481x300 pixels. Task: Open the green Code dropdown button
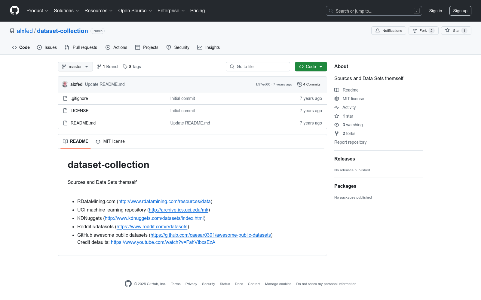311,67
